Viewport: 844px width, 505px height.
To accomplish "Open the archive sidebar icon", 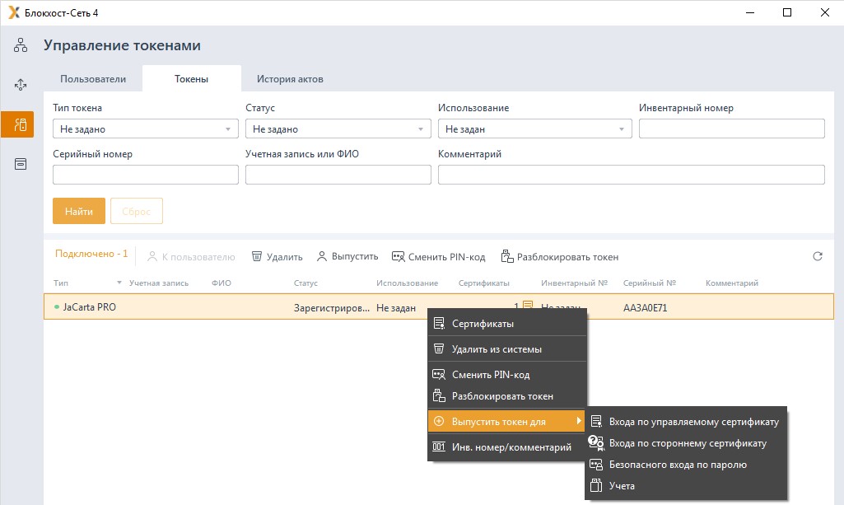I will (x=21, y=164).
